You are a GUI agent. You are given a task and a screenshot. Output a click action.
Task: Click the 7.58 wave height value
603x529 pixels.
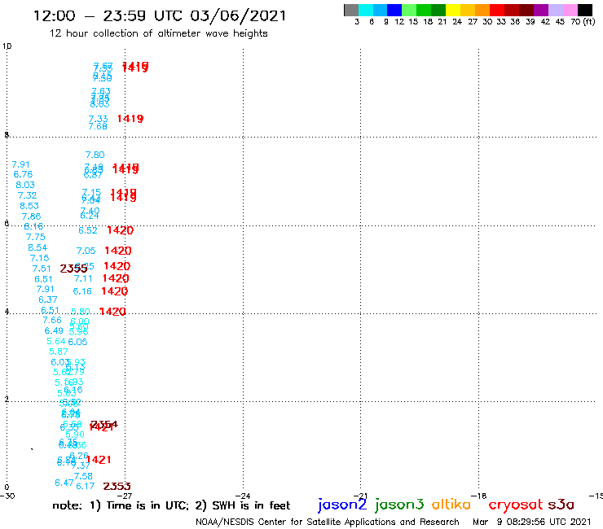[x=83, y=476]
